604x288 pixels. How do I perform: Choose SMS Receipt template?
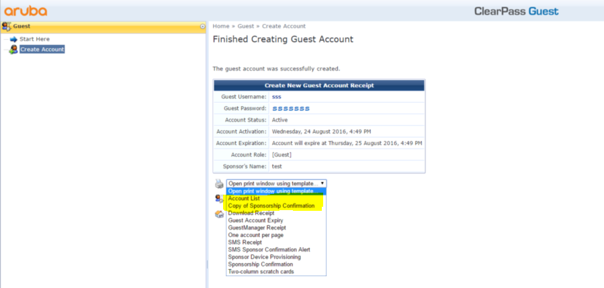pyautogui.click(x=276, y=242)
